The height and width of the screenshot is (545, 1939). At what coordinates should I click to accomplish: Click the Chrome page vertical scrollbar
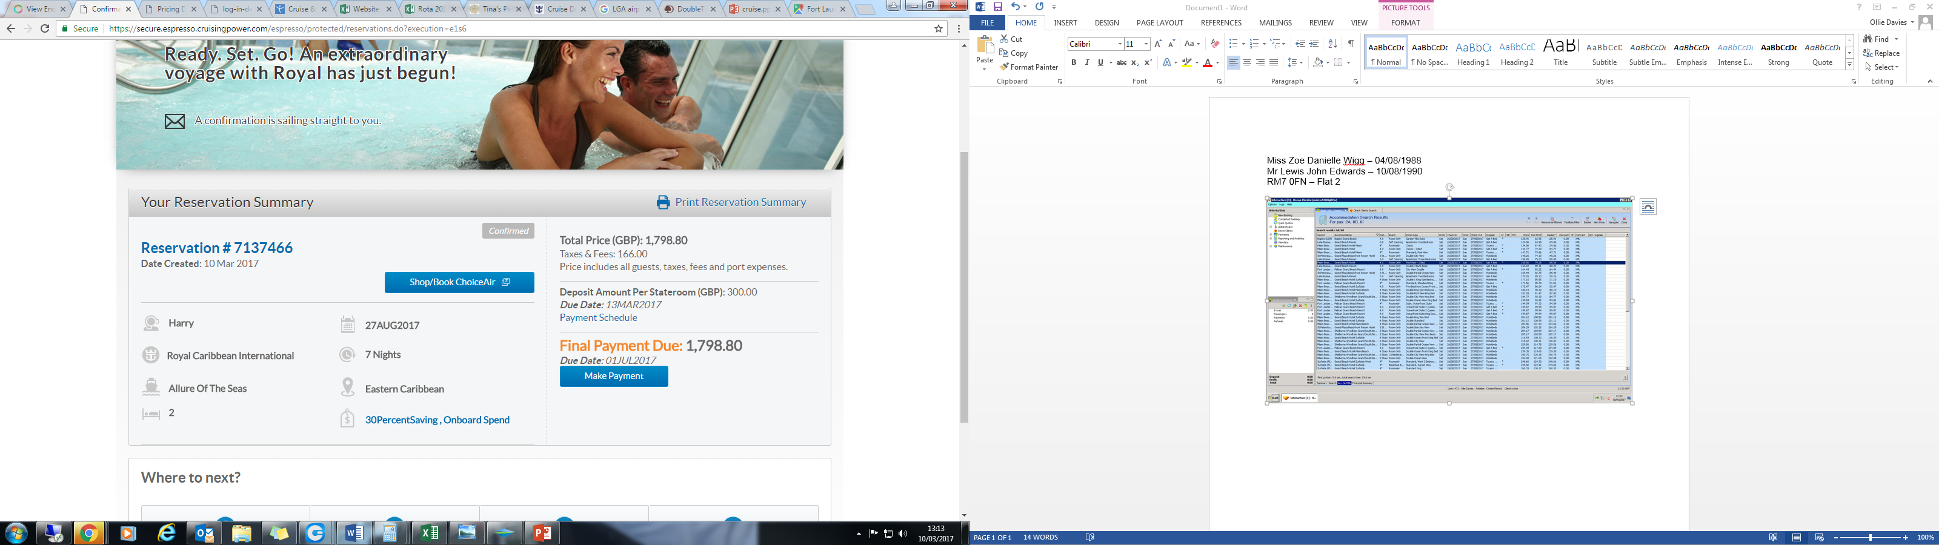pyautogui.click(x=964, y=287)
